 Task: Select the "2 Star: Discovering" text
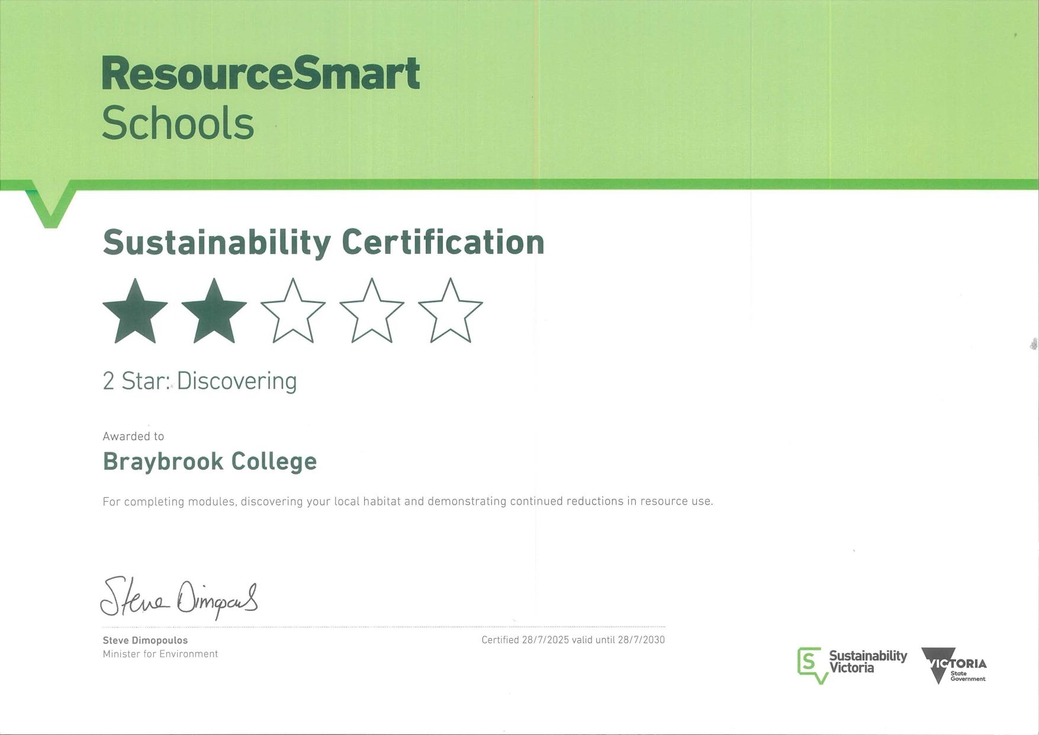tap(200, 381)
